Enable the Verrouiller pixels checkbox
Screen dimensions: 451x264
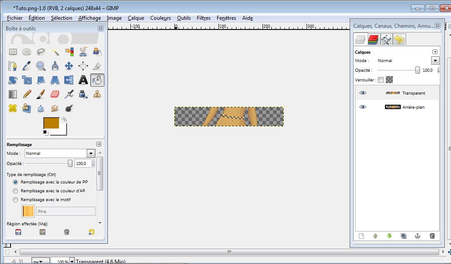point(381,80)
